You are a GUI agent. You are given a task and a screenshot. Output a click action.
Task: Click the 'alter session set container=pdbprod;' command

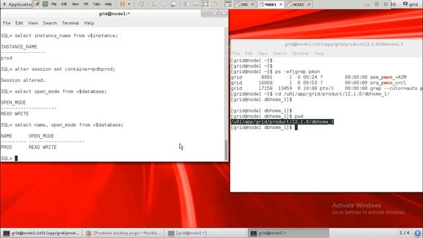[x=65, y=69]
